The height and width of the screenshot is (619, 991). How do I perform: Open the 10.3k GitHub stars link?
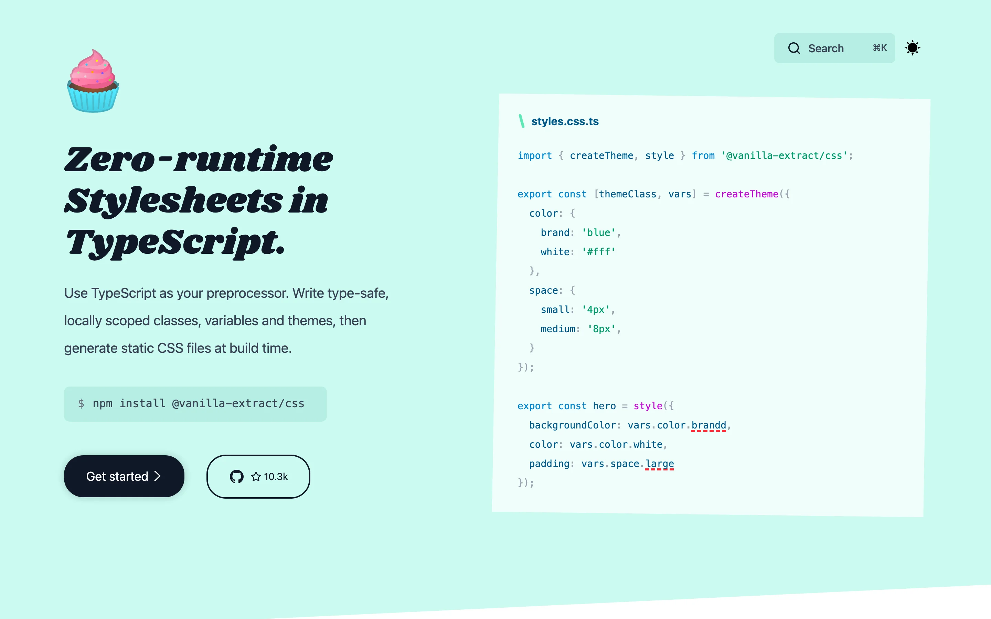[276, 477]
